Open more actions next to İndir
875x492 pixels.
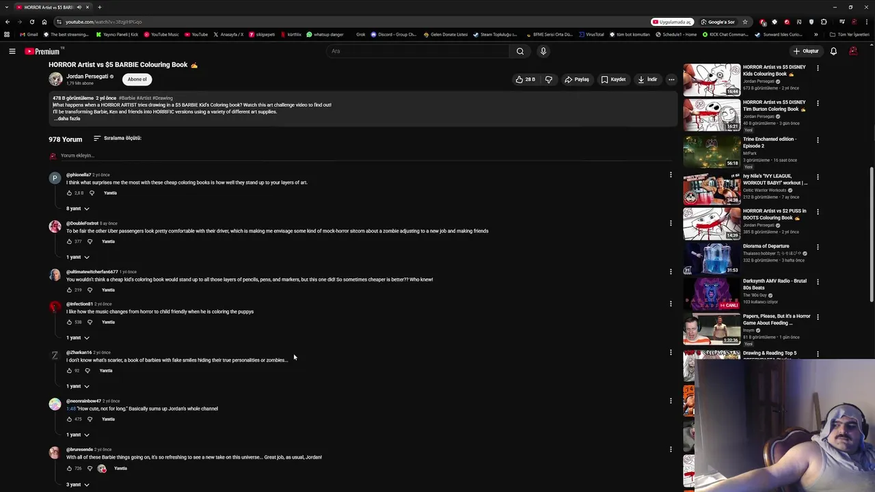[x=671, y=79]
